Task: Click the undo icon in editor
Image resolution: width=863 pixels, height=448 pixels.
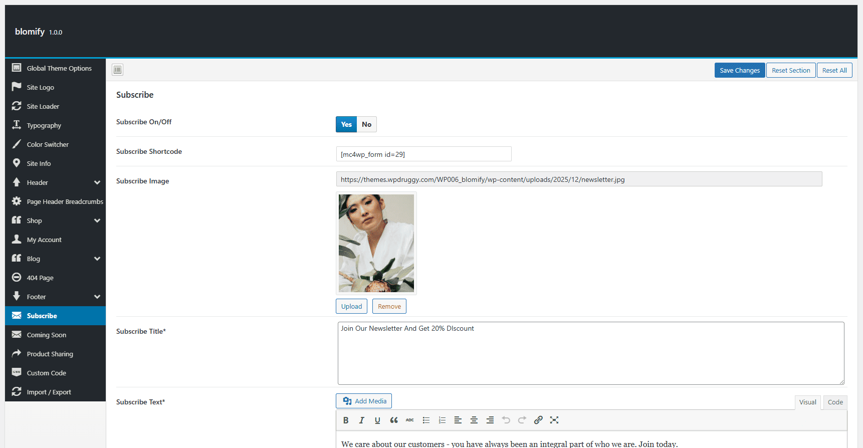Action: coord(506,420)
